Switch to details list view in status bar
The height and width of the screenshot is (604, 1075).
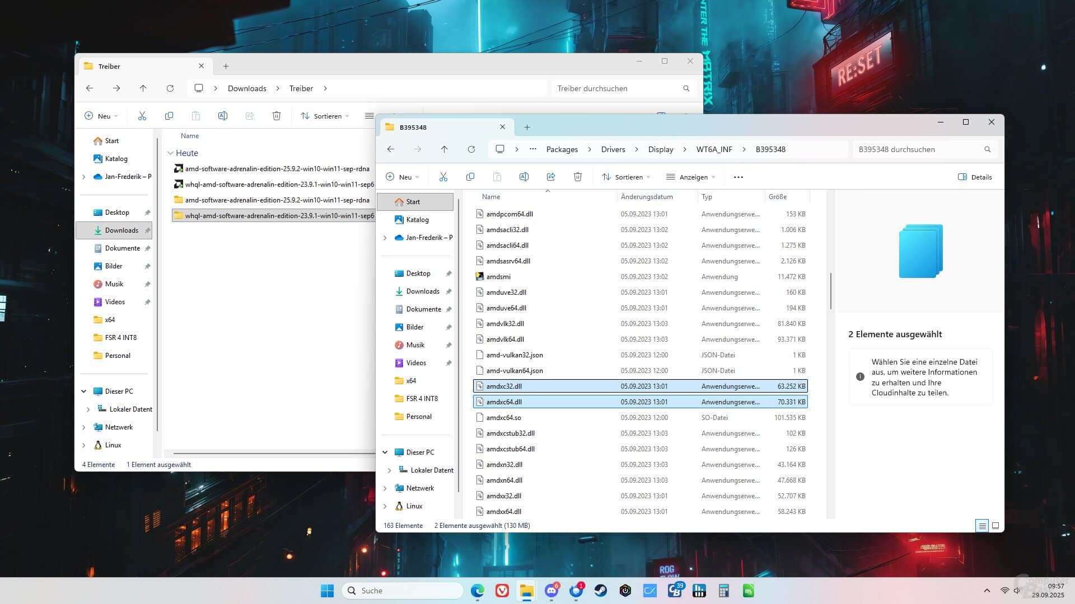[981, 526]
